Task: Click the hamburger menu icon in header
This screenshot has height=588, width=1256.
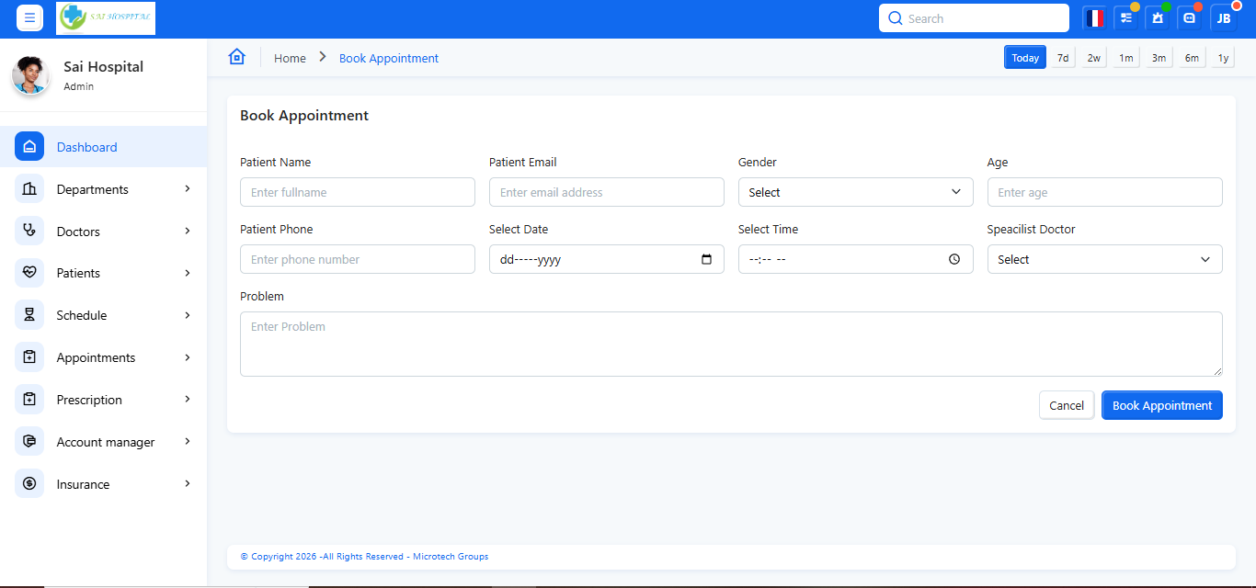Action: (29, 18)
